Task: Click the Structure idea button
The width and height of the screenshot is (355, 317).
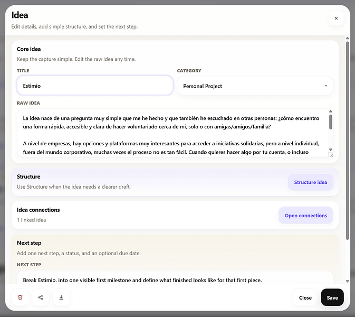Action: coord(310,182)
